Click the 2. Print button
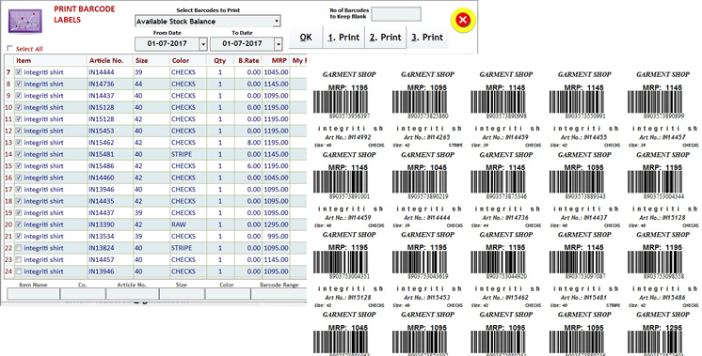Image resolution: width=702 pixels, height=356 pixels. (x=386, y=38)
